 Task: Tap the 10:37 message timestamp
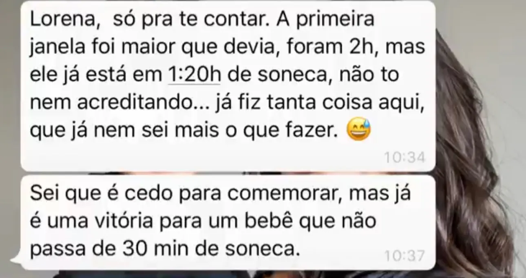pyautogui.click(x=405, y=256)
